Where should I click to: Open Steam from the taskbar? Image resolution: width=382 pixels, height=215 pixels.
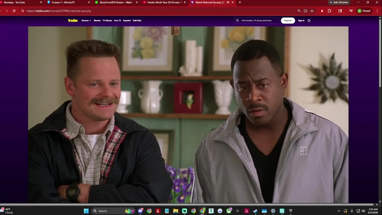pyautogui.click(x=255, y=211)
